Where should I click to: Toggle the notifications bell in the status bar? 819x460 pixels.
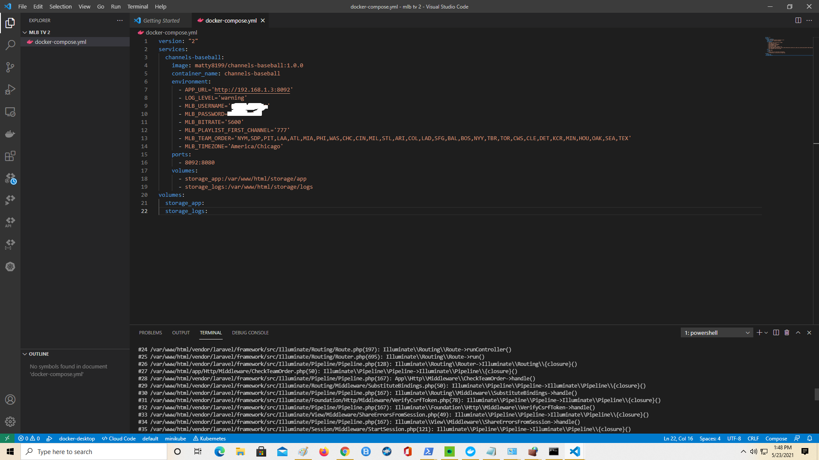tap(810, 438)
